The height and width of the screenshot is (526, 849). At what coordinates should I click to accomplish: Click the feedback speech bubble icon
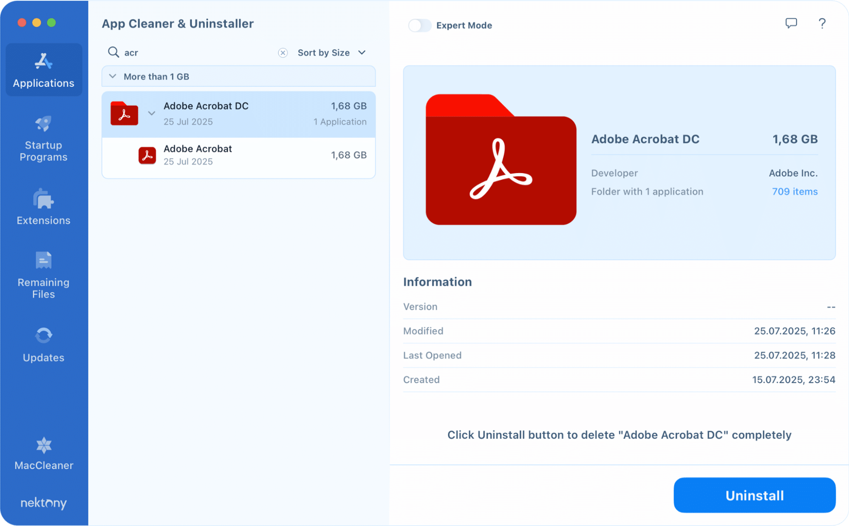click(792, 24)
